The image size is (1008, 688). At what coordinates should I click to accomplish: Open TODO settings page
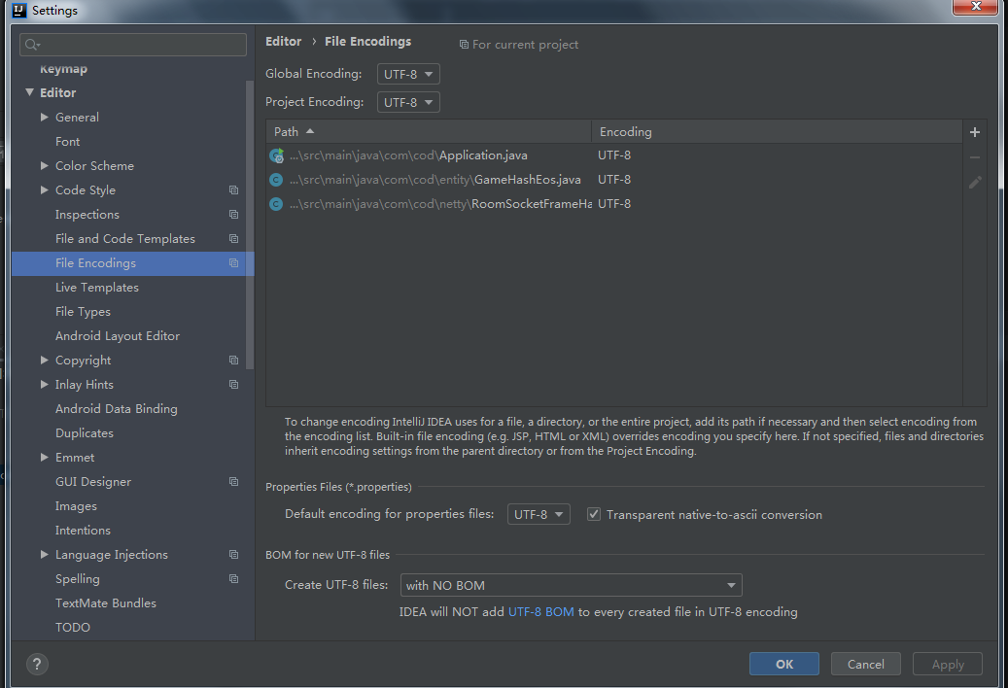(x=73, y=628)
